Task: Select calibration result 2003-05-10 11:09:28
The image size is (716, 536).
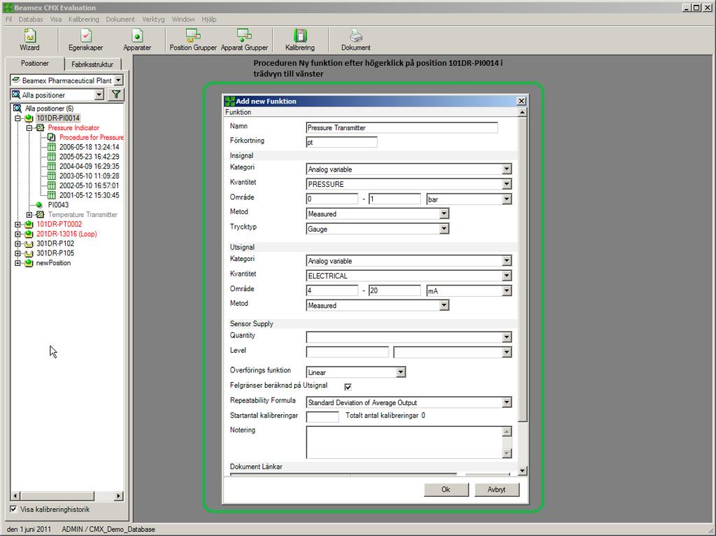Action: click(x=89, y=176)
